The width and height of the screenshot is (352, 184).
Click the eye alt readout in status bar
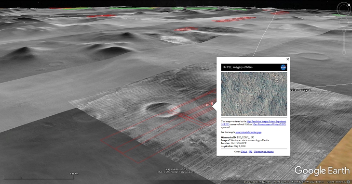coord(336,182)
